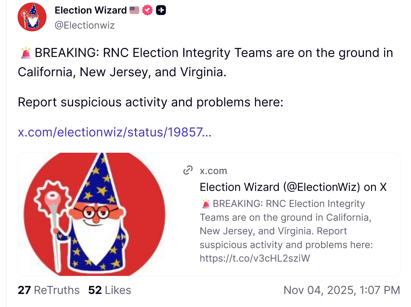
Task: Click the black plus badge icon
Action: point(161,10)
